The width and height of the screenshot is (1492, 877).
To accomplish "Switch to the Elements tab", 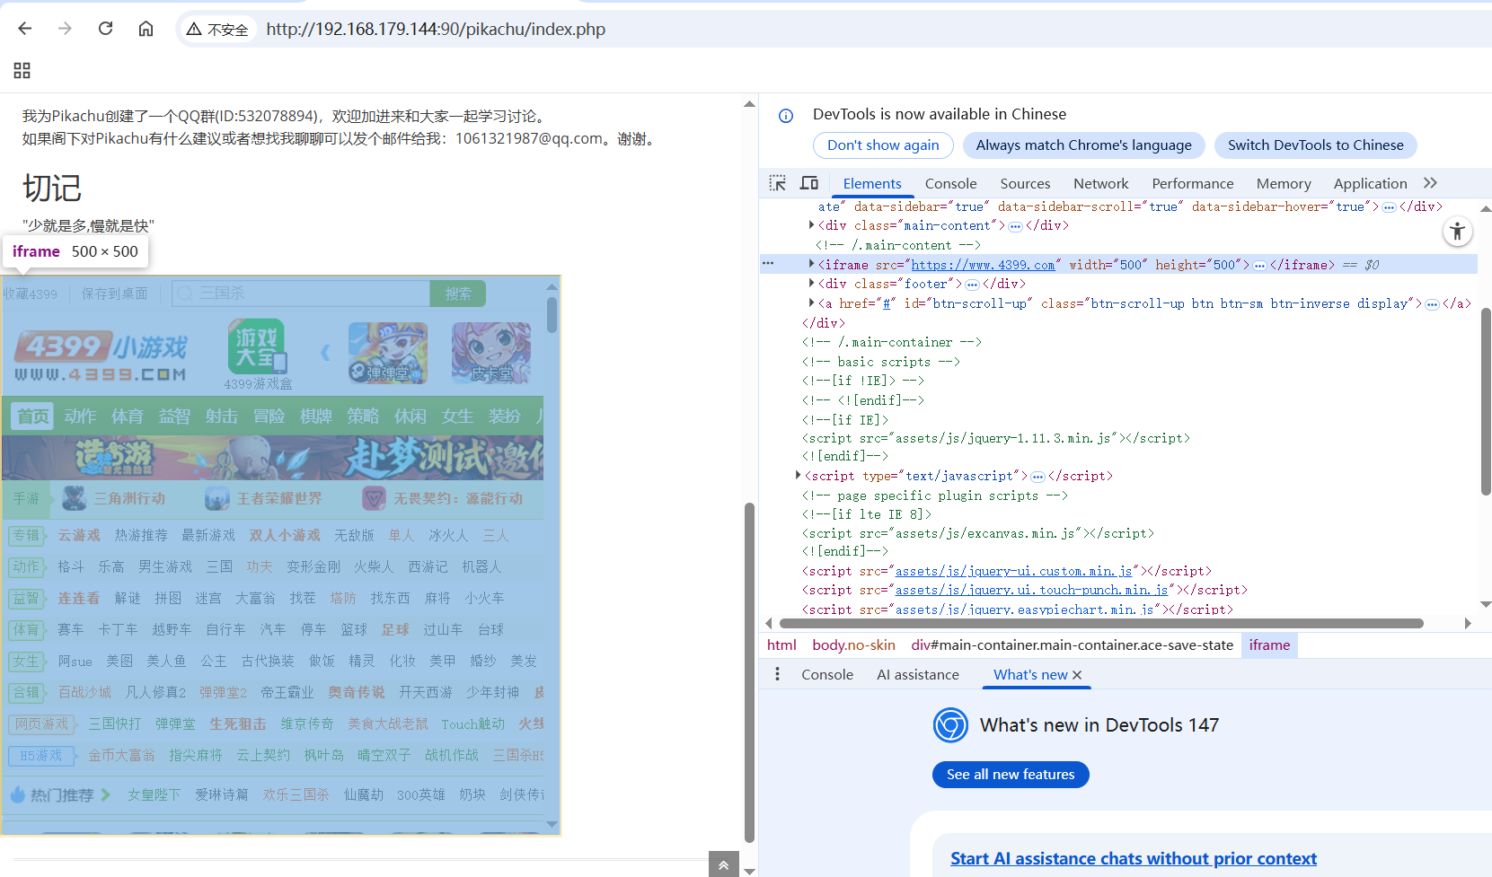I will click(872, 183).
